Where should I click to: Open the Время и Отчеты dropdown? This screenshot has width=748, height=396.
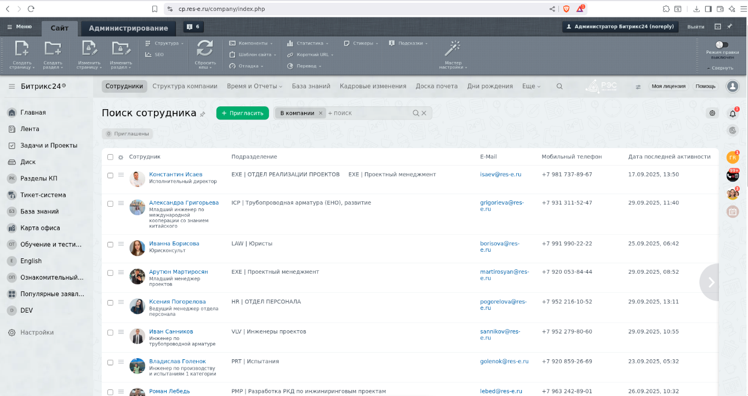pyautogui.click(x=254, y=86)
